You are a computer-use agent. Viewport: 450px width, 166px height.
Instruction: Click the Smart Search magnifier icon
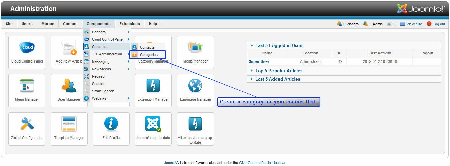coord(86,91)
